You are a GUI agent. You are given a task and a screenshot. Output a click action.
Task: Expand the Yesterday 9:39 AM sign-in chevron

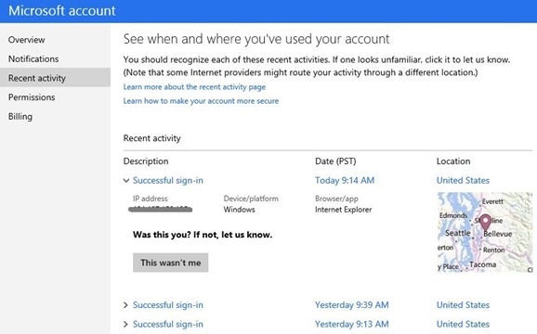(x=125, y=305)
